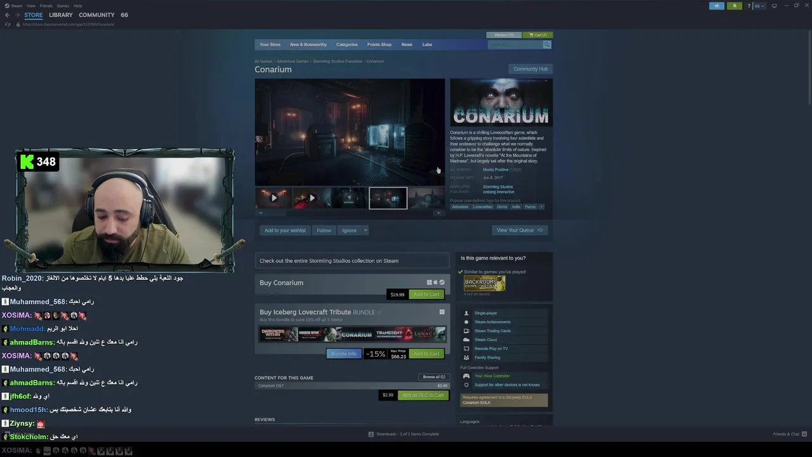This screenshot has height=457, width=812.
Task: Click Browse all (1) button
Action: coord(435,377)
